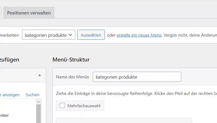Click the 'zufügen' section heading

[9, 60]
